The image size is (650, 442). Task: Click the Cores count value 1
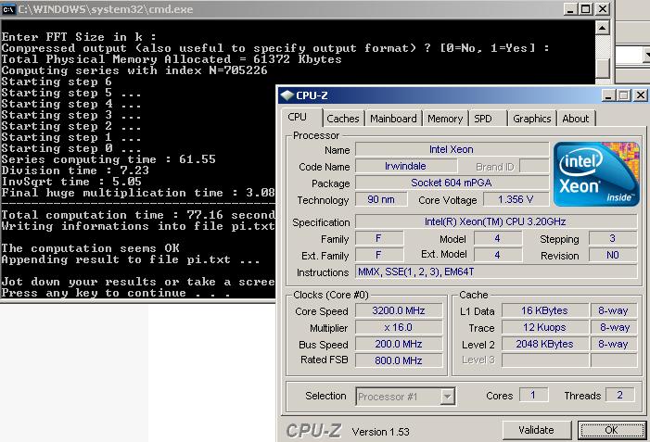pyautogui.click(x=533, y=395)
